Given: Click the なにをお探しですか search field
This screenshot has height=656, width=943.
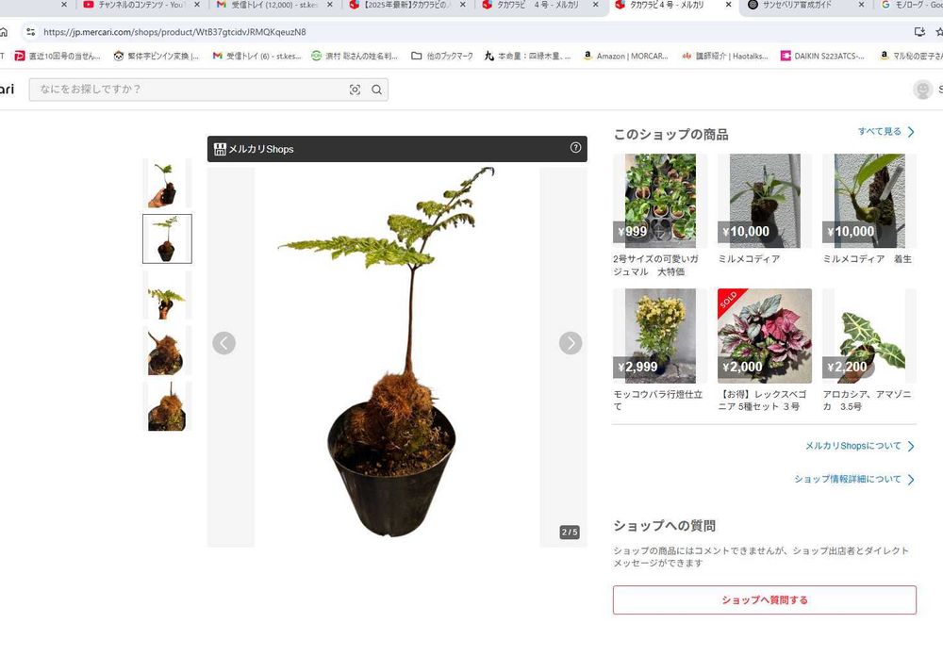Looking at the screenshot, I should pos(189,90).
